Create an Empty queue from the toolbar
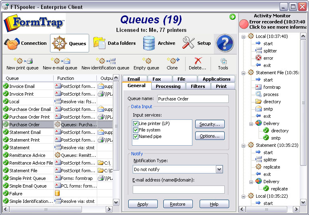Image resolution: width=309 pixels, height=215 pixels. coord(146,61)
